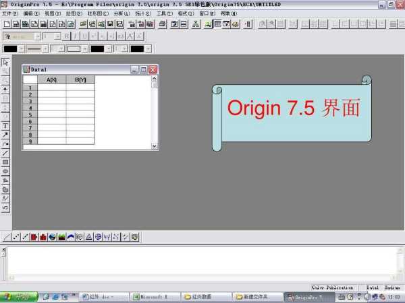The height and width of the screenshot is (303, 405).
Task: Open the line style dropdown
Action: pos(45,48)
